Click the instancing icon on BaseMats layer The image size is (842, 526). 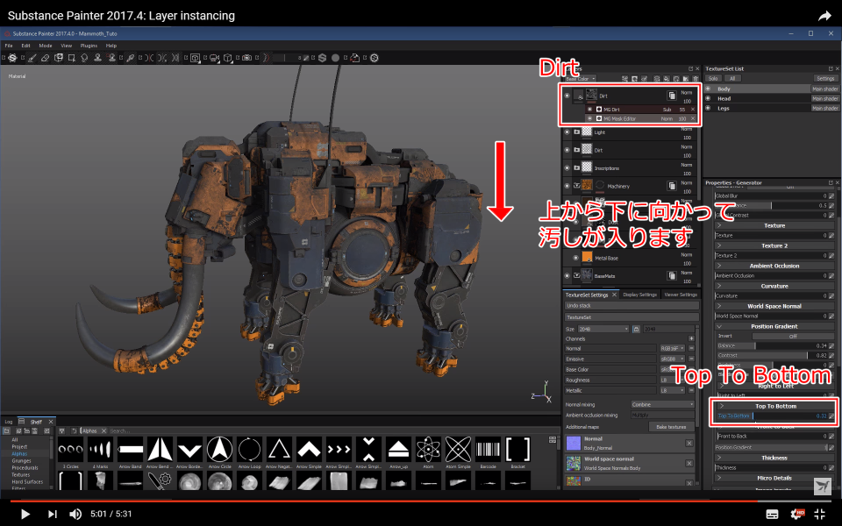[672, 275]
